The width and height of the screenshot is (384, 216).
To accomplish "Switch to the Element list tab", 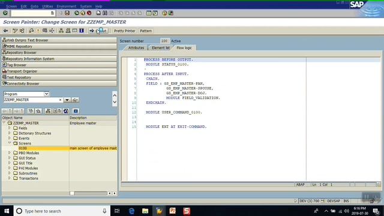I will 161,48.
